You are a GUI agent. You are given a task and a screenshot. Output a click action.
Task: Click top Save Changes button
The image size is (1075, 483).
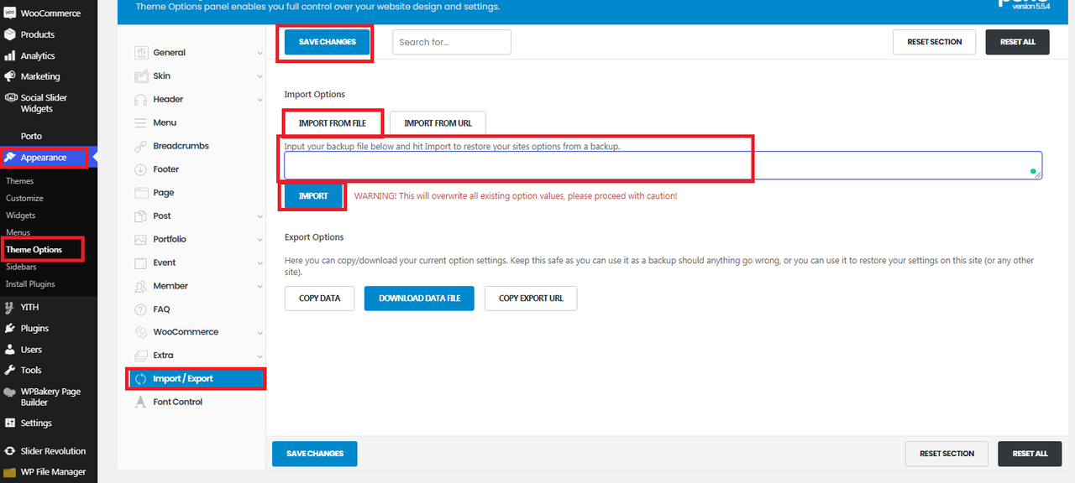click(328, 42)
